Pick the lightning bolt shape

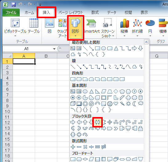pyautogui.click(x=122, y=104)
